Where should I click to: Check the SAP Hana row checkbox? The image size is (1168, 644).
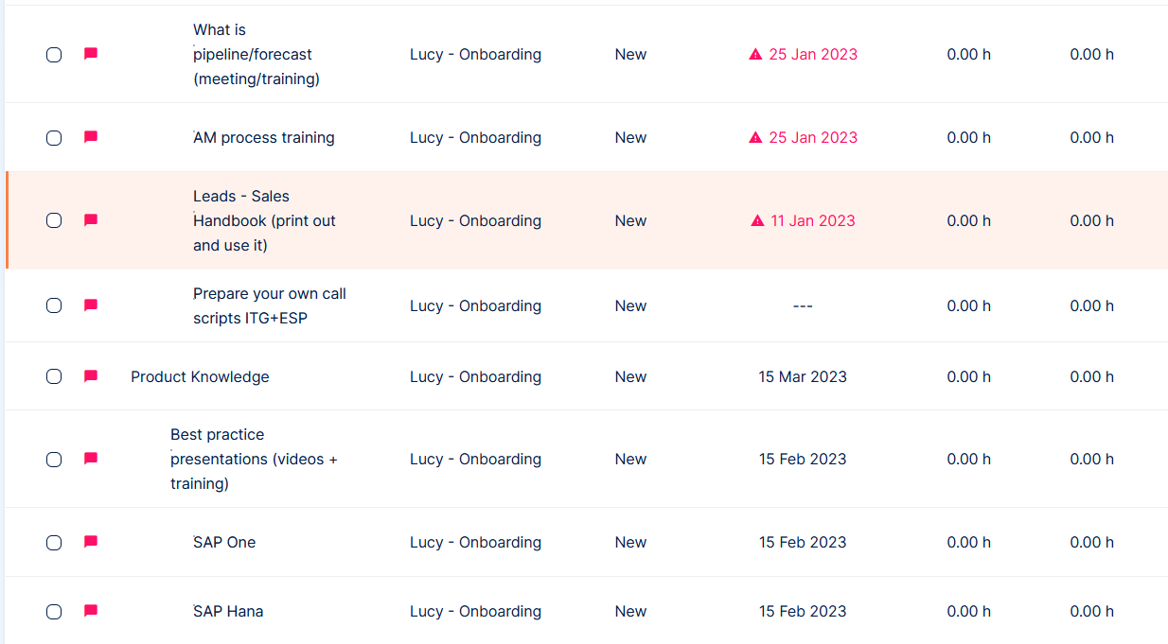(x=54, y=612)
